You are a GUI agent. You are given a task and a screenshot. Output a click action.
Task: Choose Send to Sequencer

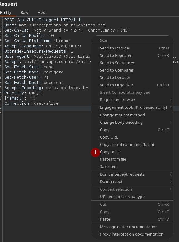coord(132,63)
